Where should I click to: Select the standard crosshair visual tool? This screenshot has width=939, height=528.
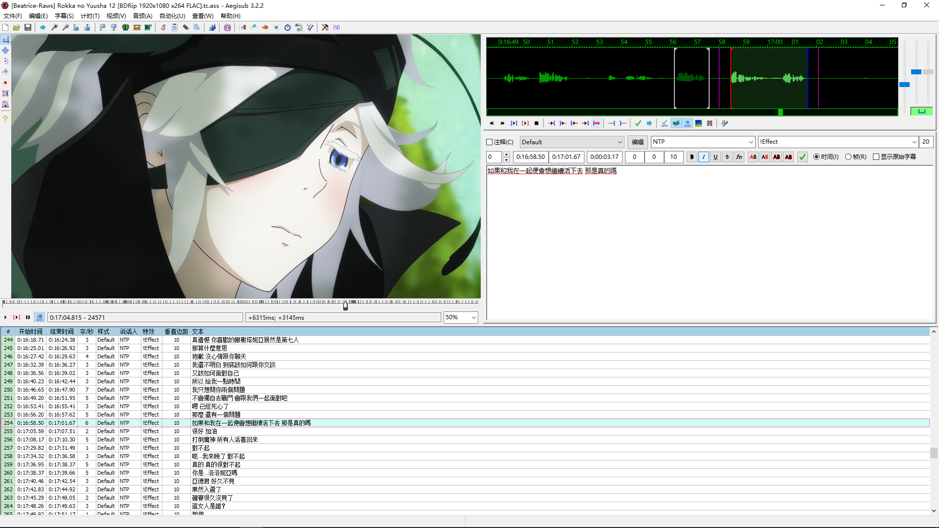[x=5, y=40]
